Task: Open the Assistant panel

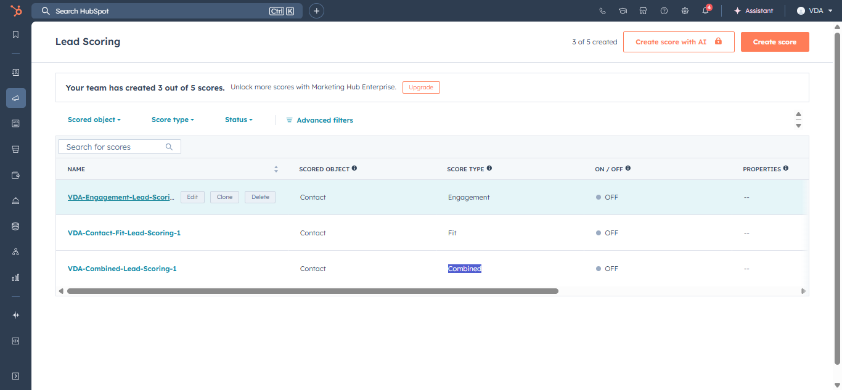Action: coord(753,11)
